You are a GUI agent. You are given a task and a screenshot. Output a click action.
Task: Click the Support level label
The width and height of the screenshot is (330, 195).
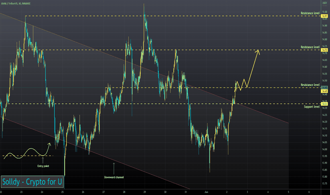[312, 107]
